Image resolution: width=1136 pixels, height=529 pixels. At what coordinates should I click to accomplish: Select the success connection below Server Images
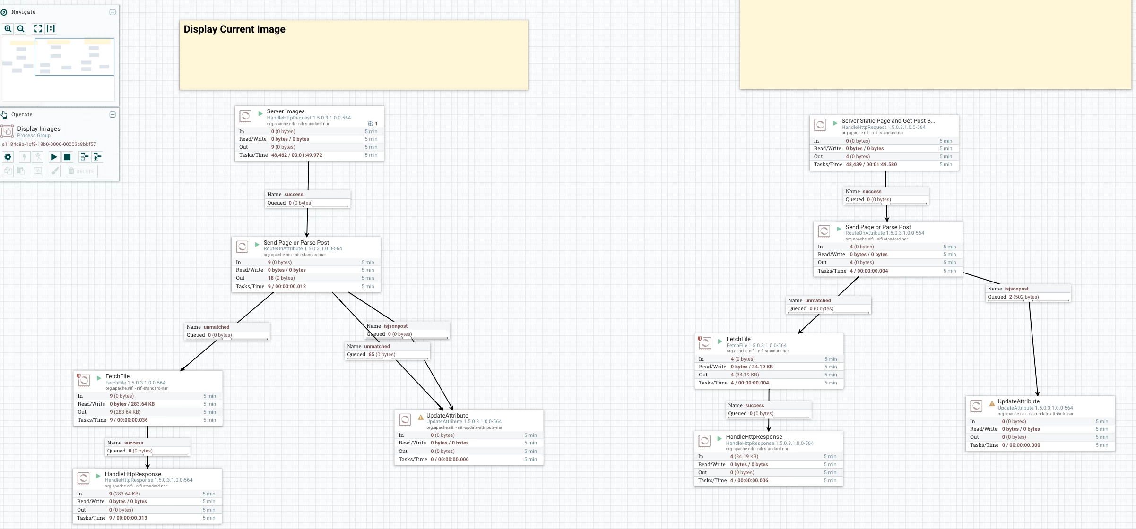coord(308,198)
